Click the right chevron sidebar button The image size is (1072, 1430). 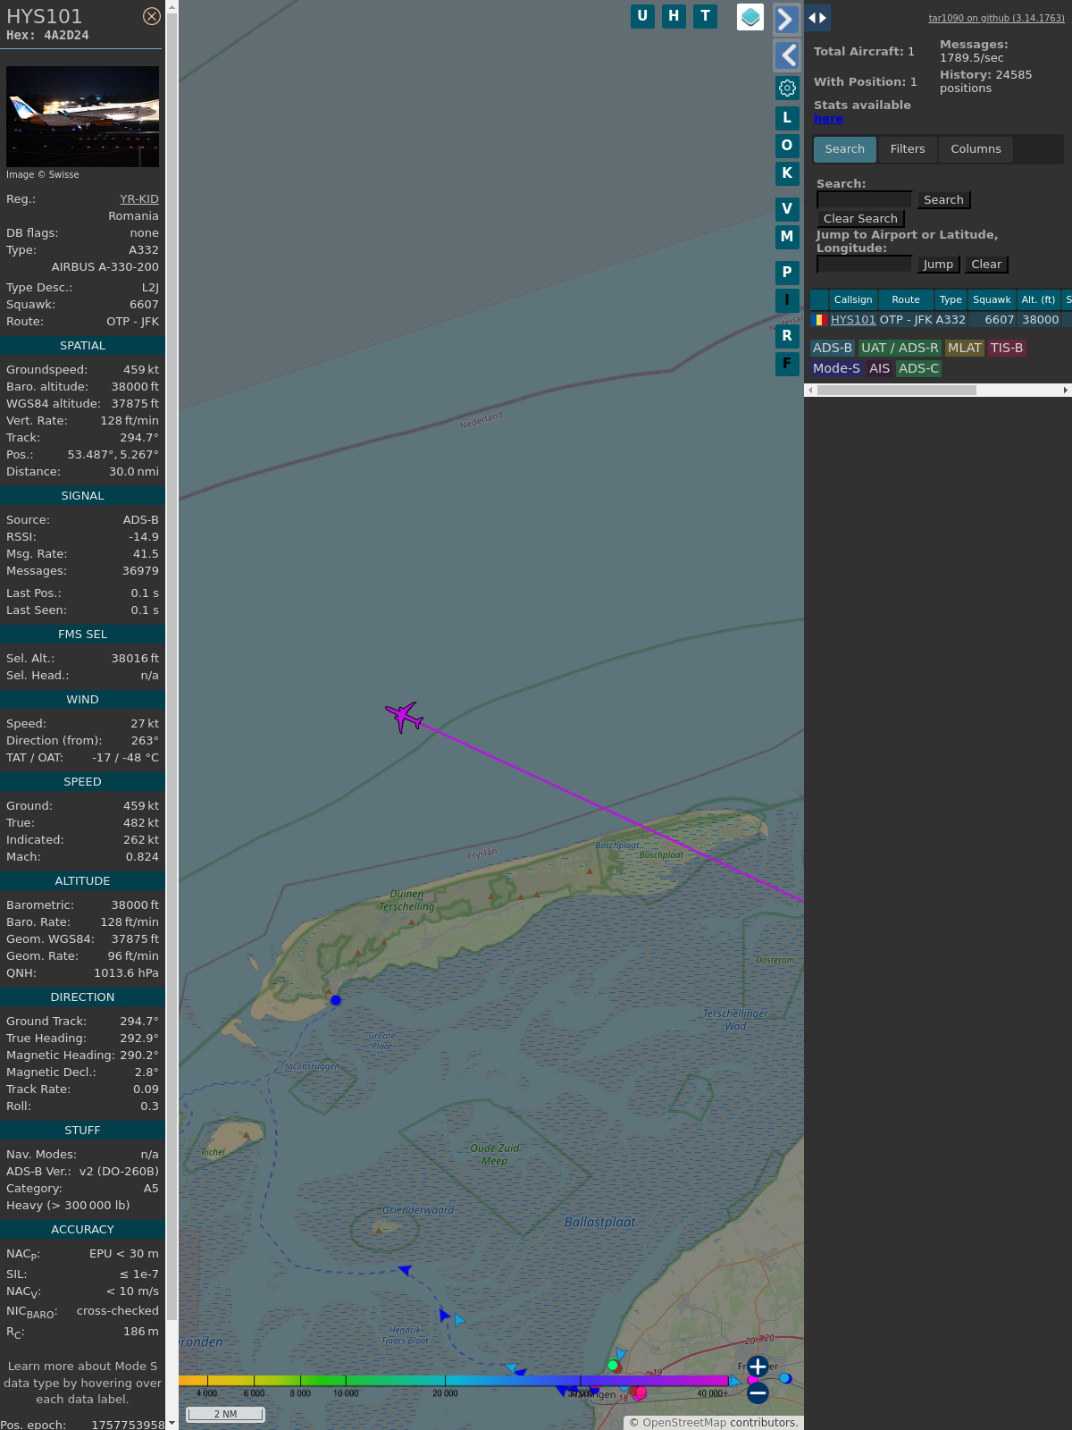pyautogui.click(x=786, y=20)
